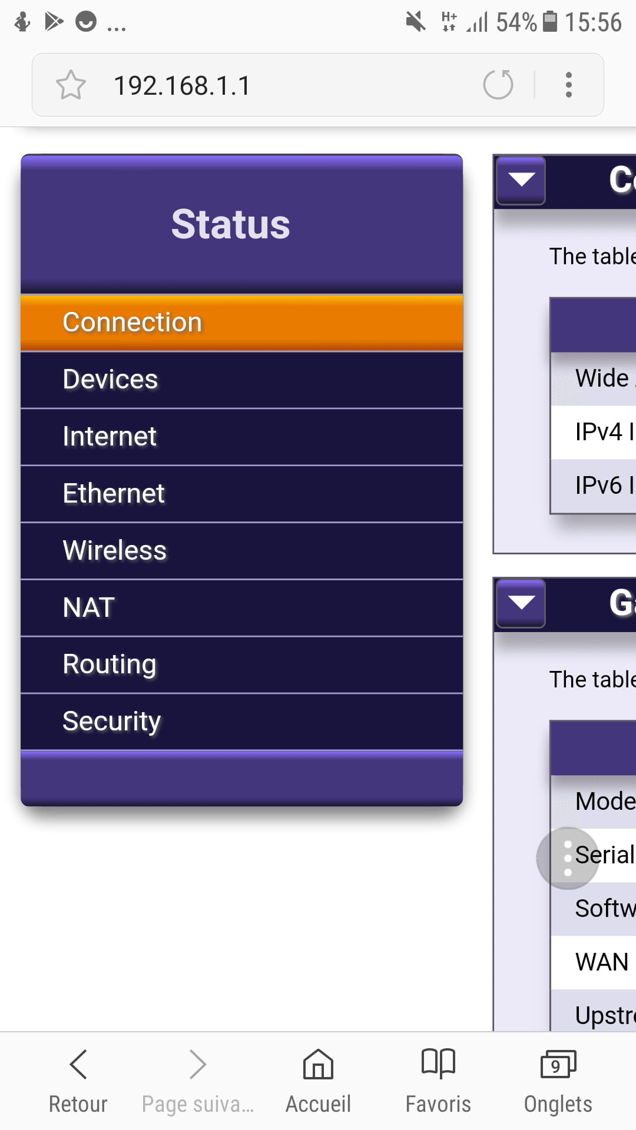Collapse the first panel arrow
This screenshot has height=1130, width=636.
click(521, 180)
